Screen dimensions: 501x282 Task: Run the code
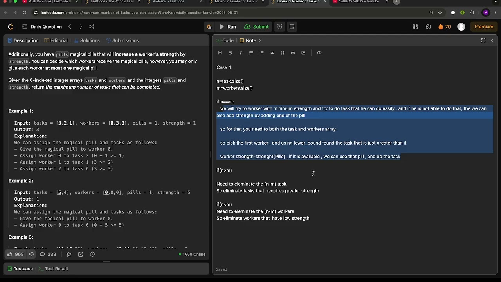click(x=227, y=27)
